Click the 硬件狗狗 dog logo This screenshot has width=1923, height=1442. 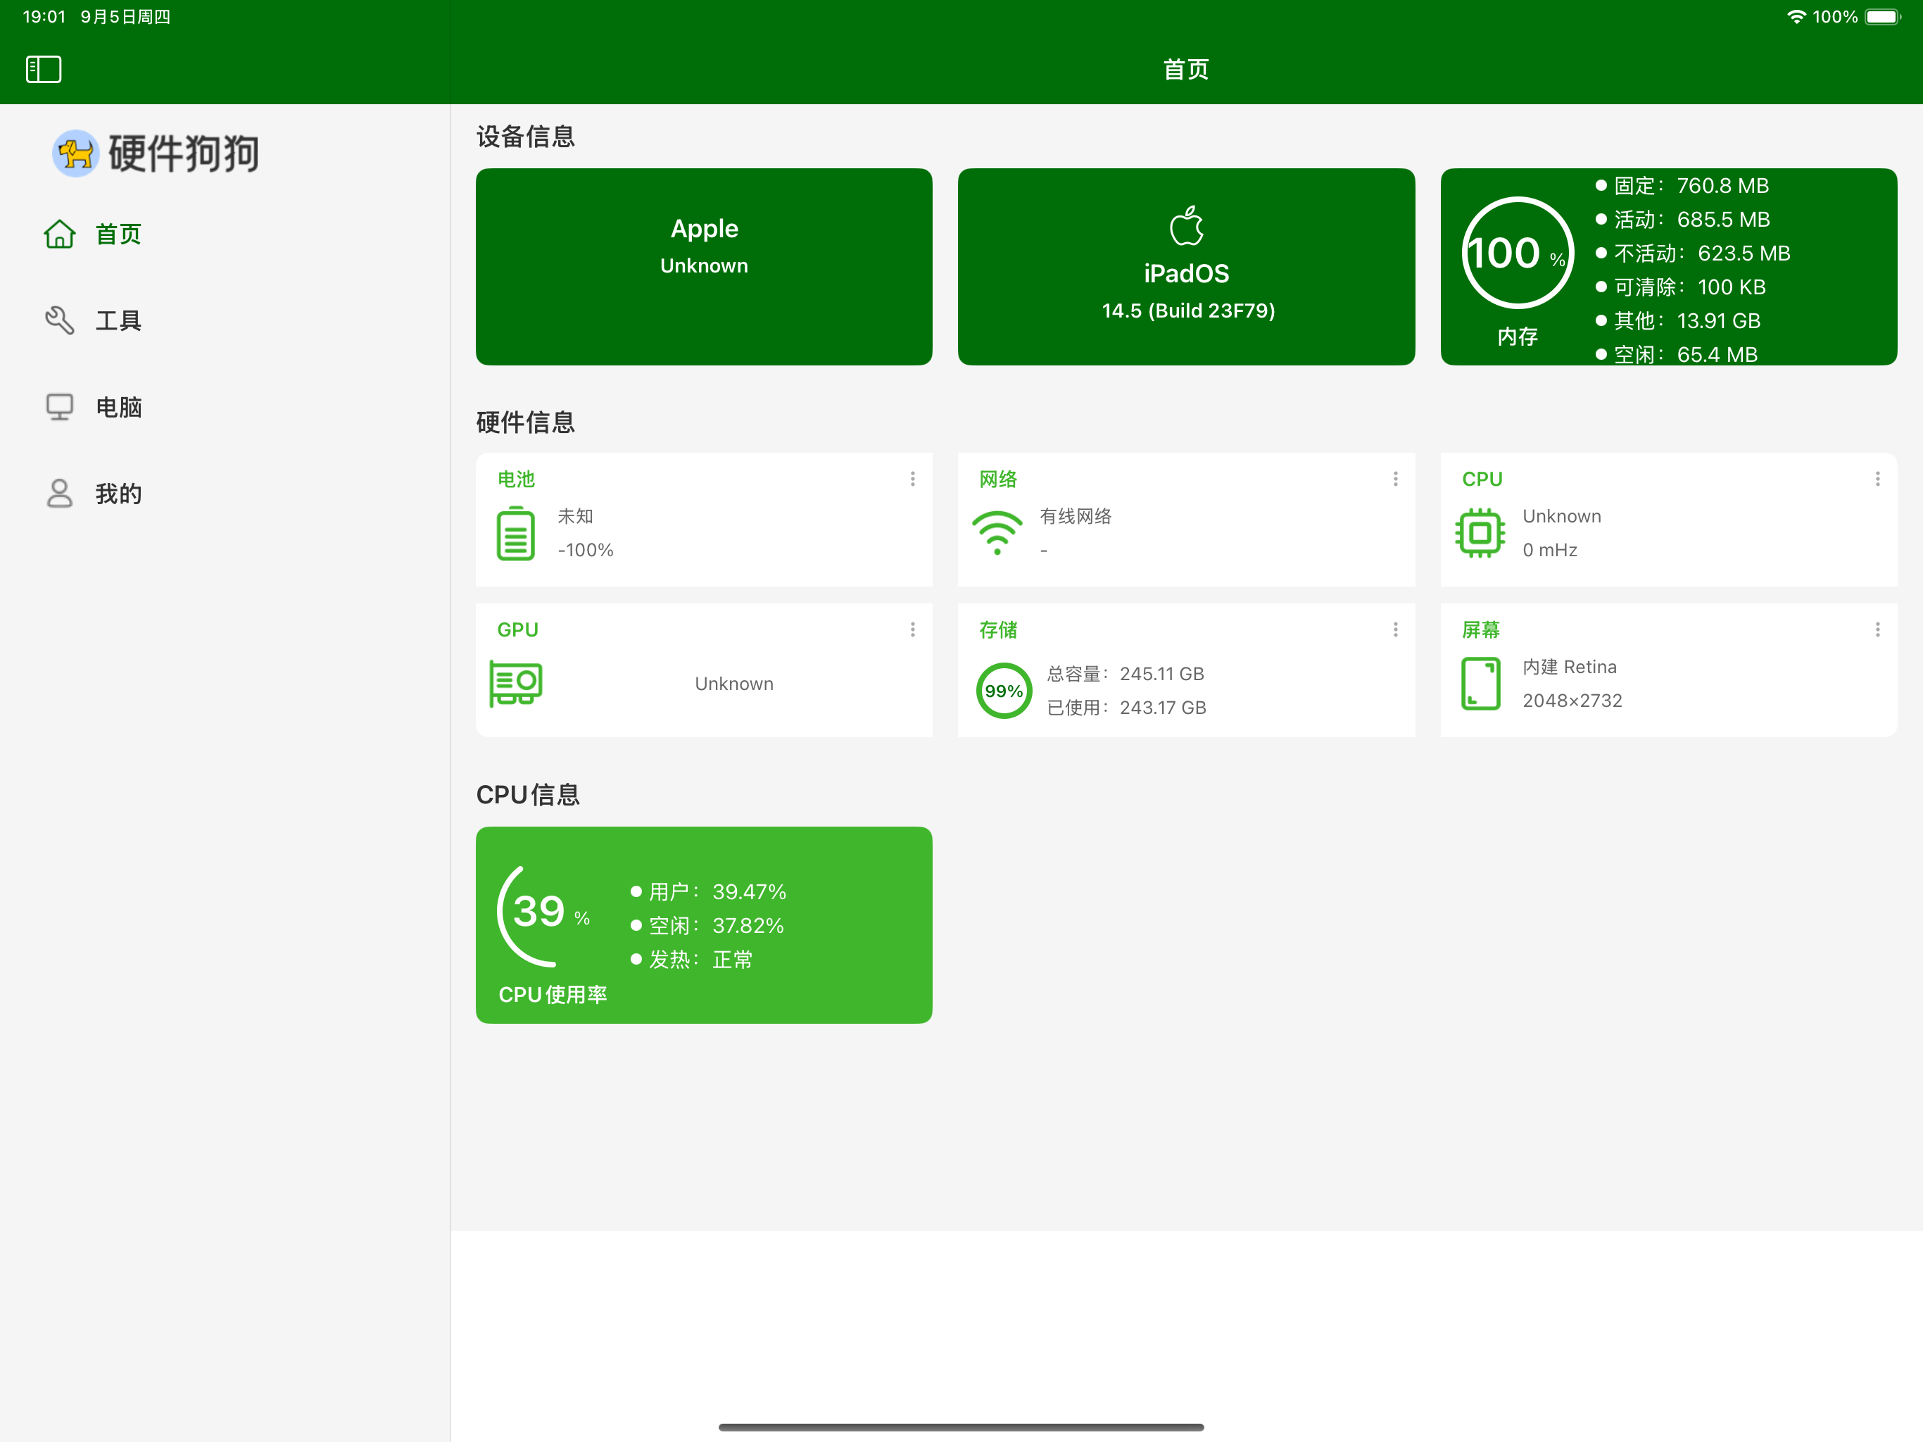click(x=77, y=154)
